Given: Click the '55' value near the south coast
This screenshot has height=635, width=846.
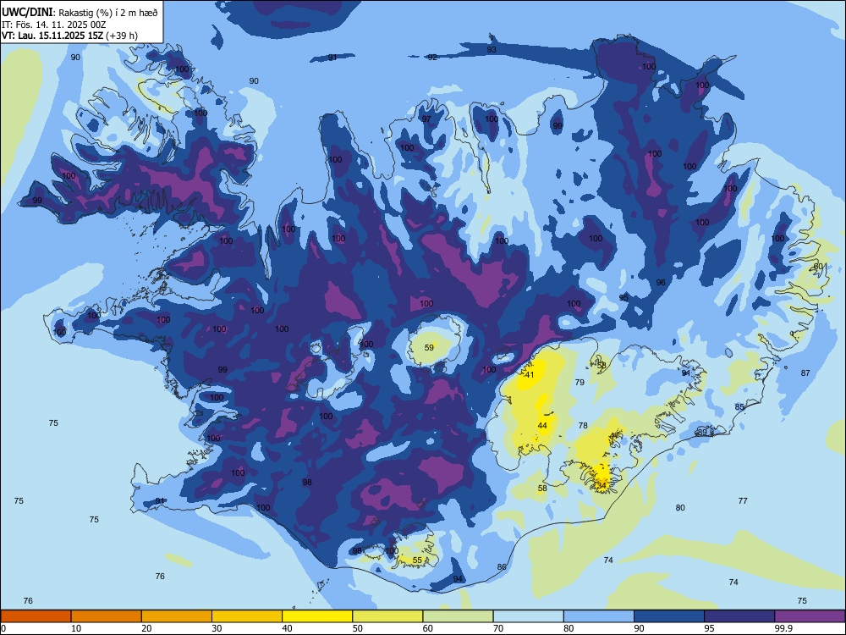Looking at the screenshot, I should 417,560.
